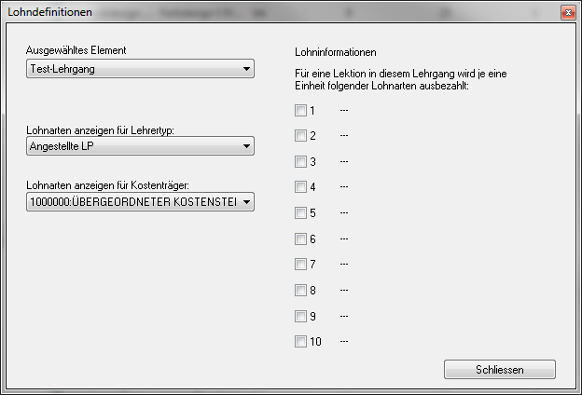Enable checkbox for Lohnart 1
Viewport: 582px width, 395px height.
300,111
